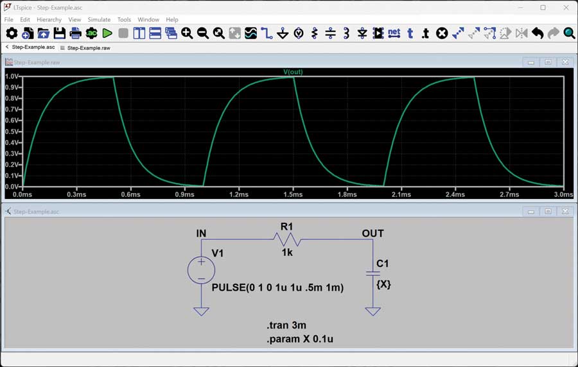Screen dimensions: 578x367
Task: Switch to the Step-Example.raw tab
Action: (88, 47)
